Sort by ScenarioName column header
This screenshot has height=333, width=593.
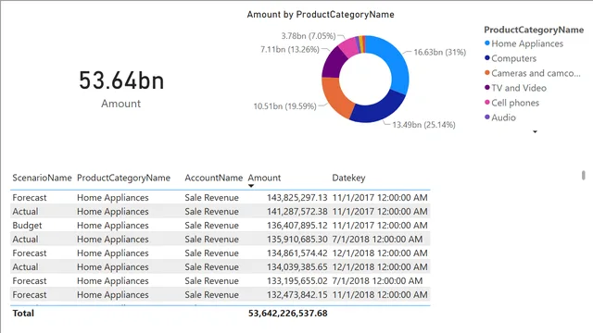coord(42,178)
